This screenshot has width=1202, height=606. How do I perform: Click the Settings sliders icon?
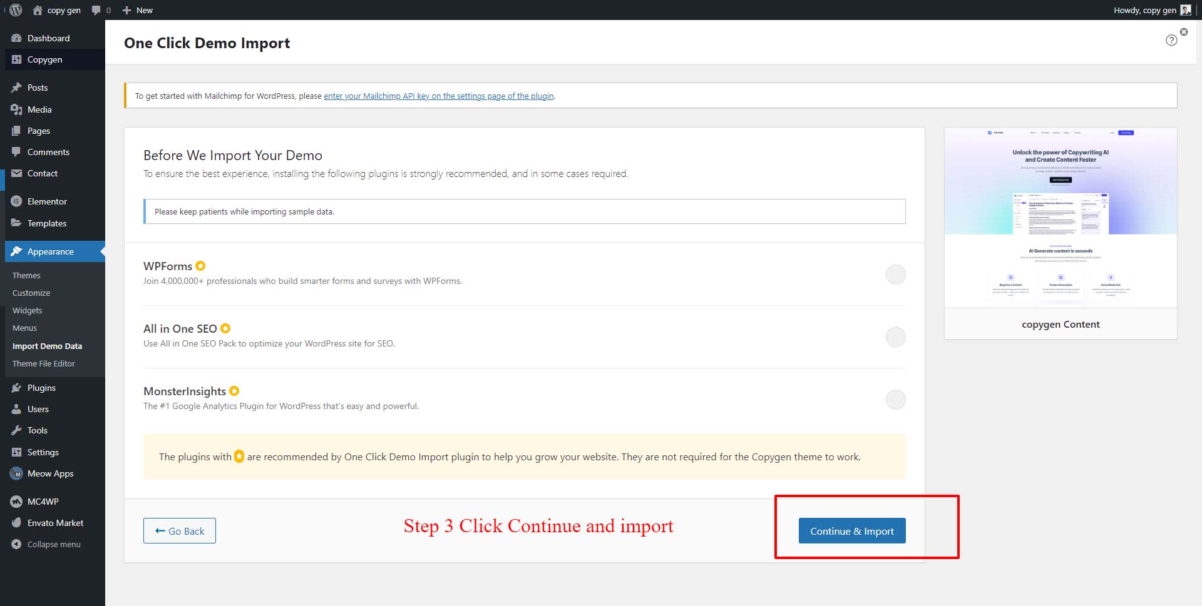(16, 452)
